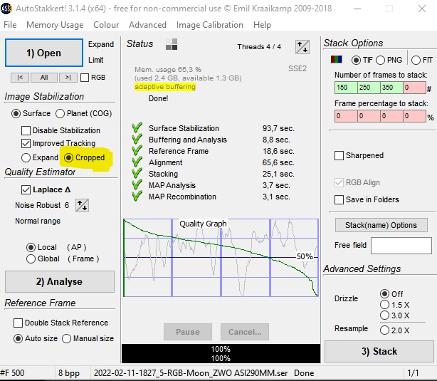Click the four-square grid icon beside Status

[172, 44]
